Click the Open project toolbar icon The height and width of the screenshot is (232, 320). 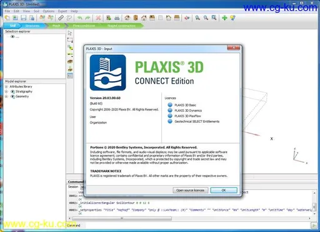[16, 18]
